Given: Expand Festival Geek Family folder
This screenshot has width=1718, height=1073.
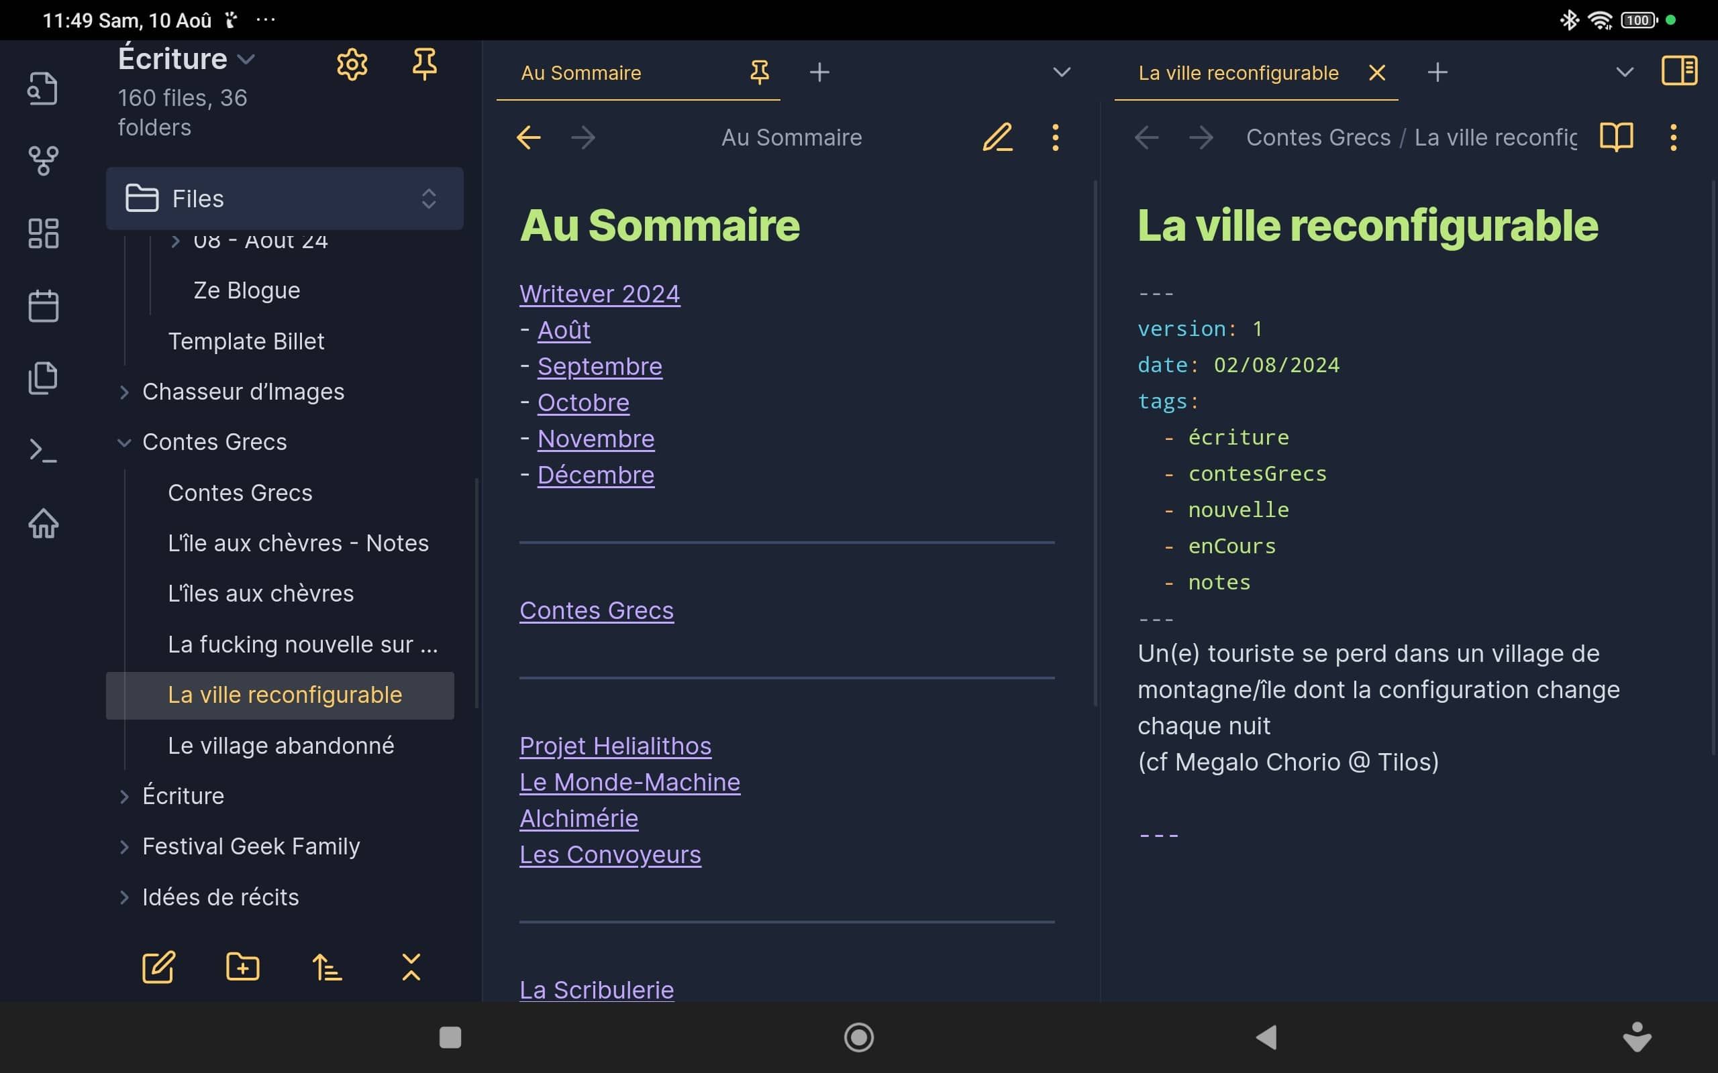Looking at the screenshot, I should [124, 847].
